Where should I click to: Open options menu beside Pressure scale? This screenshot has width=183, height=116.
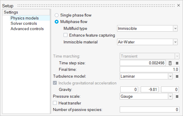point(177,97)
